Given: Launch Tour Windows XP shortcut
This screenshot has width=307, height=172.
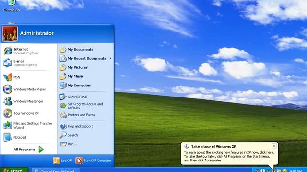Looking at the screenshot, I should pyautogui.click(x=29, y=113).
